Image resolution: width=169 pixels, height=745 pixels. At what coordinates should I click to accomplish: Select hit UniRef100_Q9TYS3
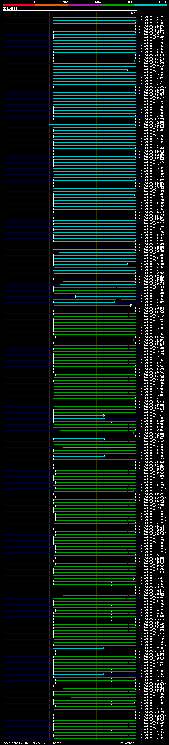tap(151, 651)
